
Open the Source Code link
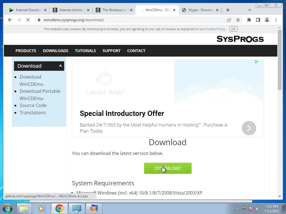[33, 105]
